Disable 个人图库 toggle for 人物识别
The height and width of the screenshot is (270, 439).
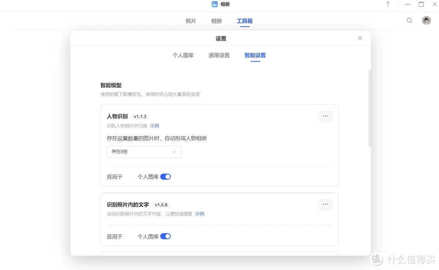[165, 177]
